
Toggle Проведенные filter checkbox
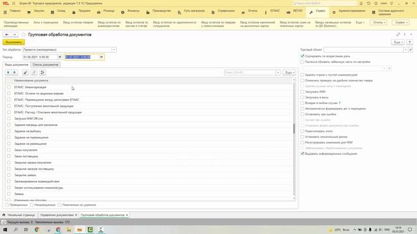[7, 205]
